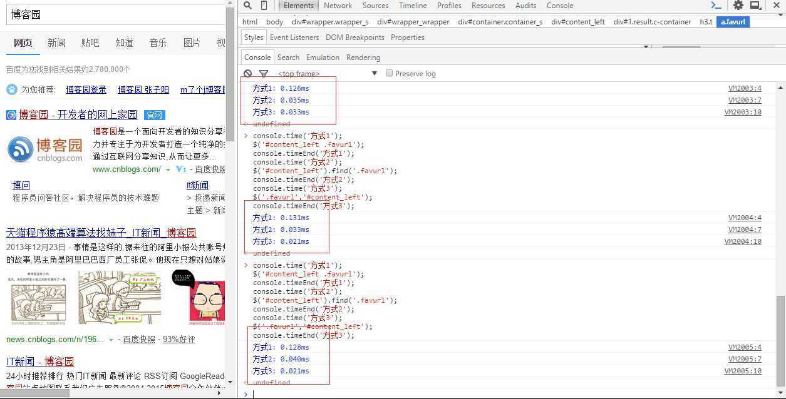This screenshot has height=399, width=786.
Task: Open DevTools settings gear
Action: [x=738, y=6]
